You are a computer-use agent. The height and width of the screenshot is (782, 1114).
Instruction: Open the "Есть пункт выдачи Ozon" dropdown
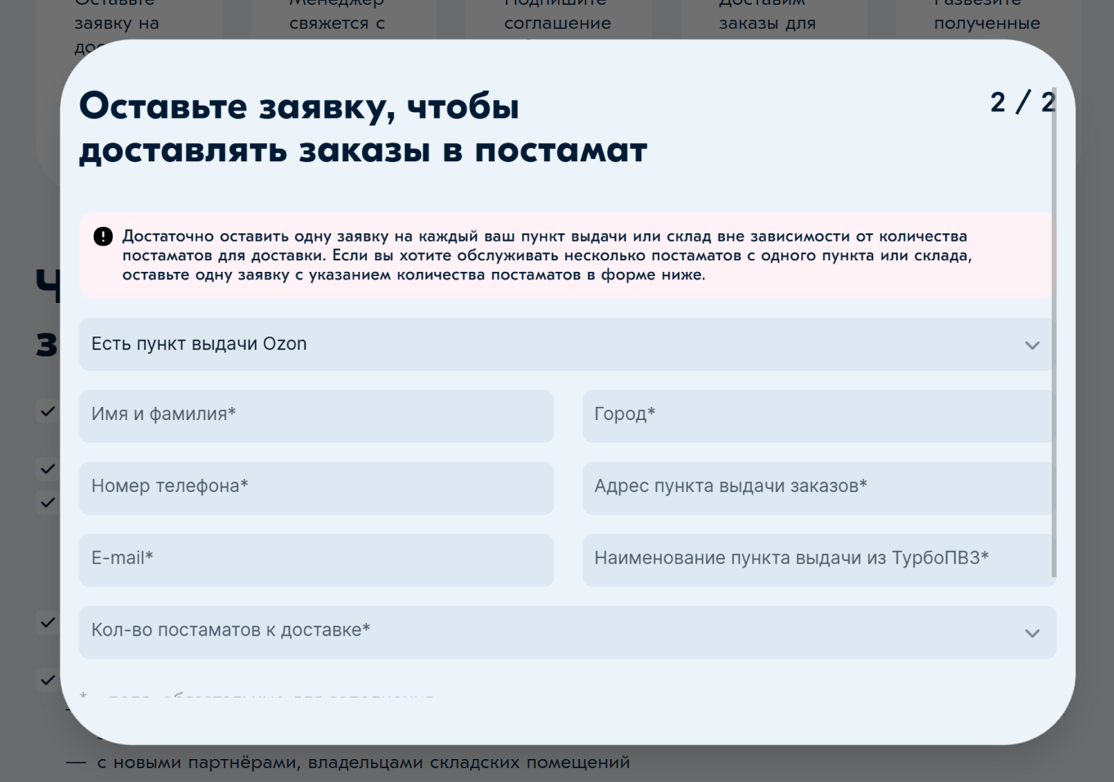pos(565,345)
